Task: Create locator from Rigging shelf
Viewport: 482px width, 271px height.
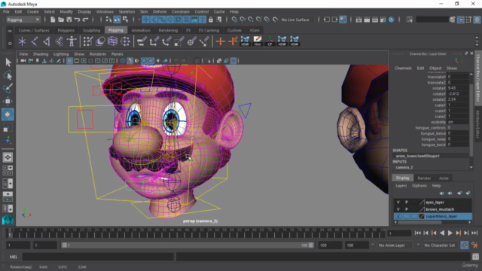Action: pos(22,41)
